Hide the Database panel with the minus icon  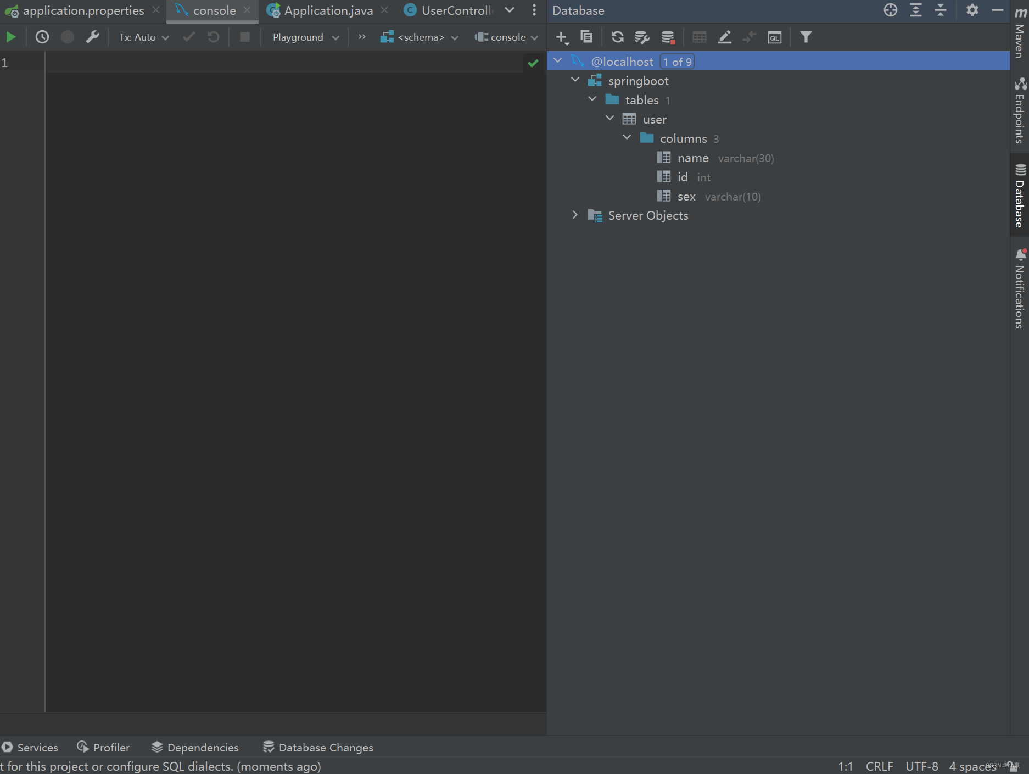pyautogui.click(x=997, y=10)
